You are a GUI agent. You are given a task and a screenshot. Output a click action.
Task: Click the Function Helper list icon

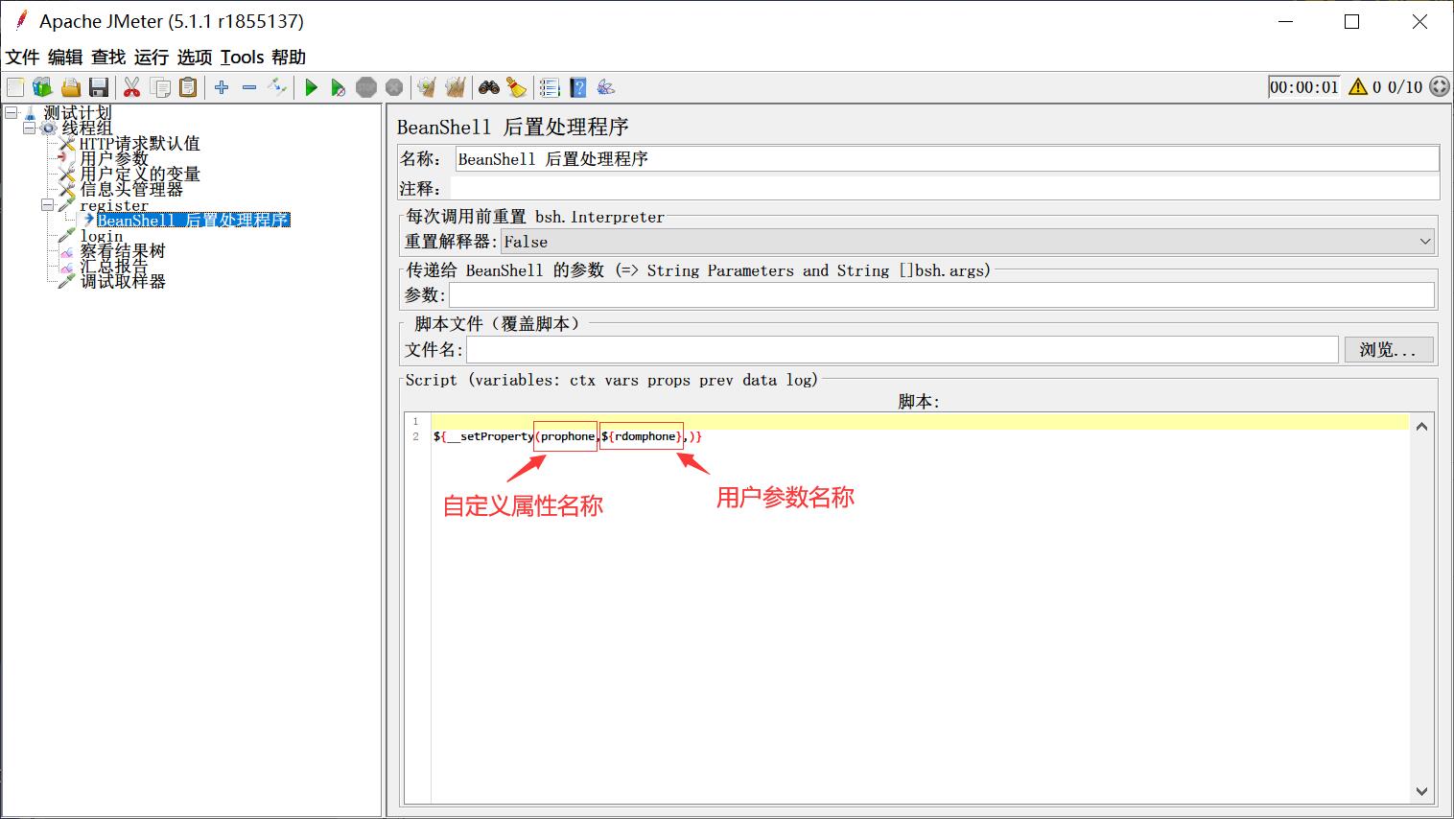coord(550,88)
